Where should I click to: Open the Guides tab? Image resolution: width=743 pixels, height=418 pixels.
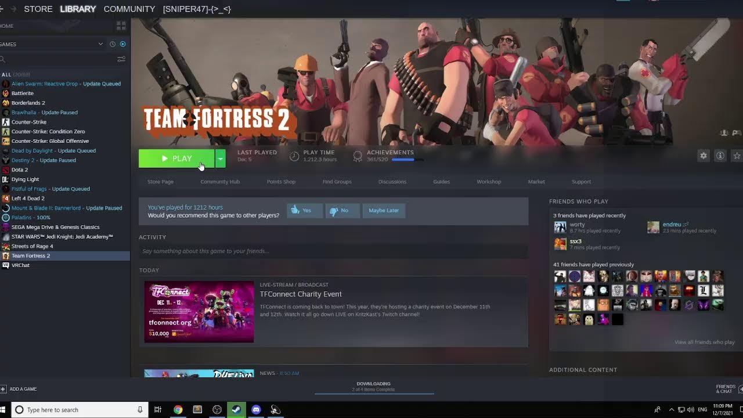(441, 182)
